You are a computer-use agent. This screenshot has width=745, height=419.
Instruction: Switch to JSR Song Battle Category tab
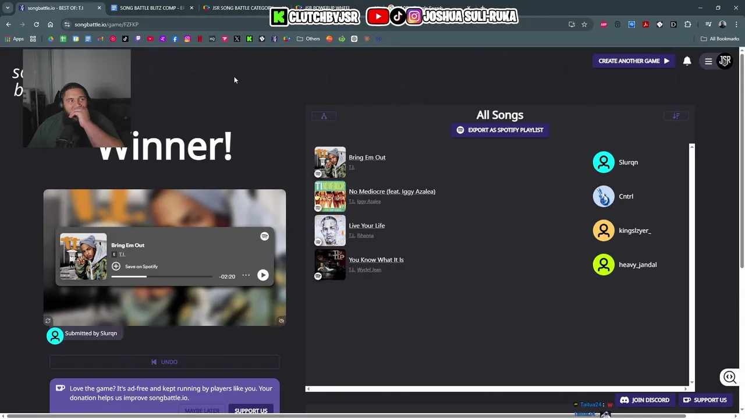[x=243, y=8]
